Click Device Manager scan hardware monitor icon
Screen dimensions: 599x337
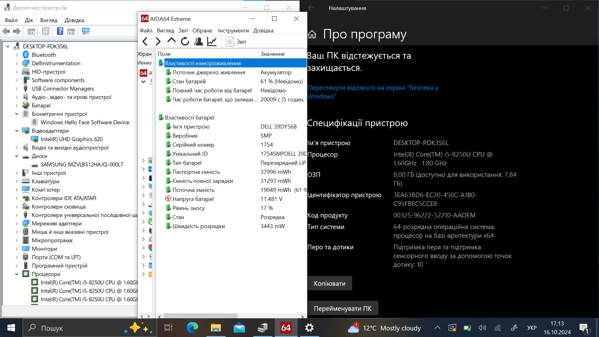[85, 31]
